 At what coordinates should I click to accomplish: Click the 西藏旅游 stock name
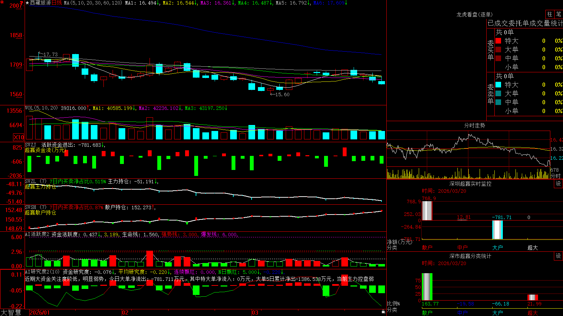tap(40, 3)
